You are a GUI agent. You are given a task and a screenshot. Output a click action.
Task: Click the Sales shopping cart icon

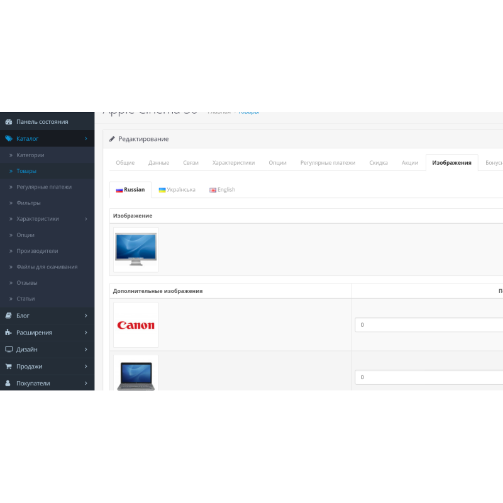click(x=9, y=367)
